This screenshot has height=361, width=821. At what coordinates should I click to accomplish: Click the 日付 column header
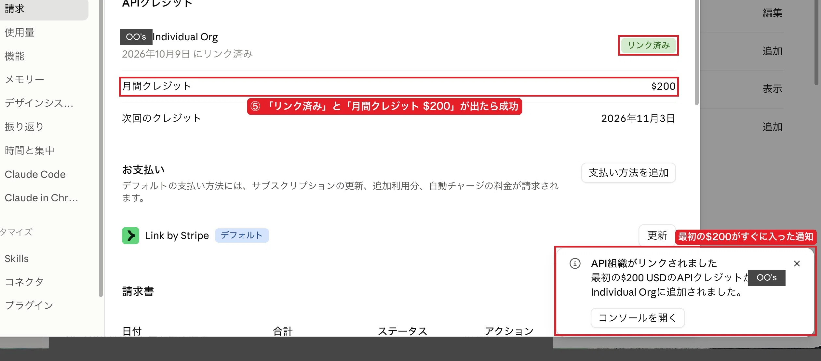tap(132, 331)
